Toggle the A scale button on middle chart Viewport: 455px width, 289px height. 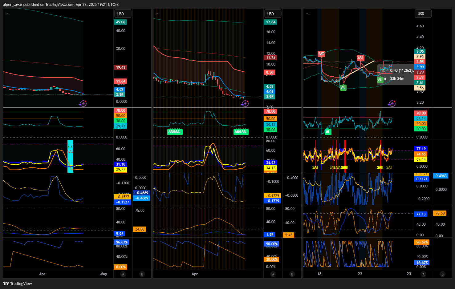(273, 274)
